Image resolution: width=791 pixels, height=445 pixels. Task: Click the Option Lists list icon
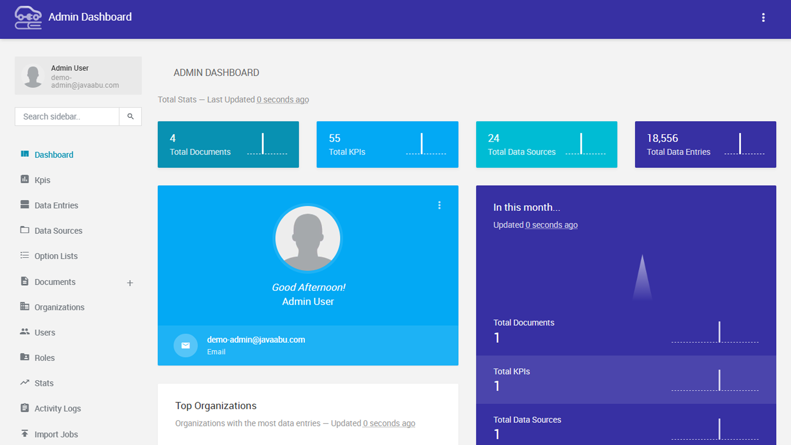[25, 255]
